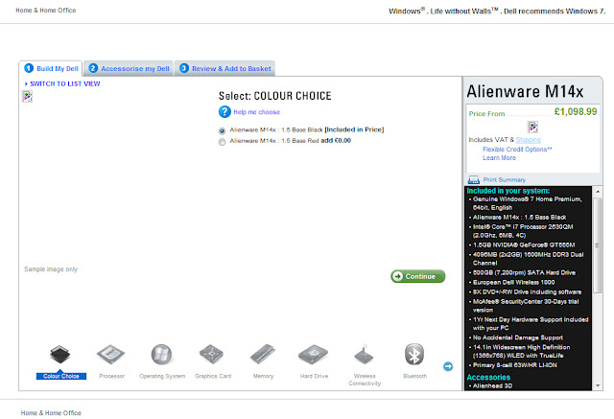Click the £1,098.99 price
The width and height of the screenshot is (614, 419).
pyautogui.click(x=576, y=111)
